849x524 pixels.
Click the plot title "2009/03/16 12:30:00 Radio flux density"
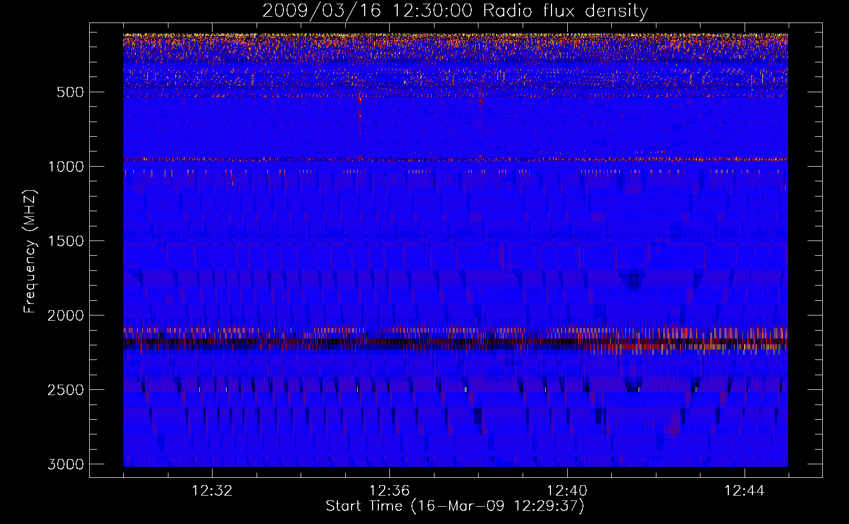point(455,11)
